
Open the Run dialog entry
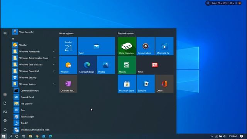(34, 110)
